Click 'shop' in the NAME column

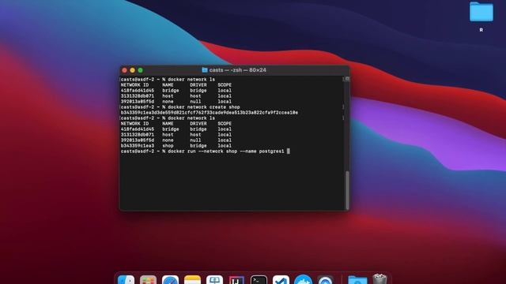pyautogui.click(x=168, y=146)
